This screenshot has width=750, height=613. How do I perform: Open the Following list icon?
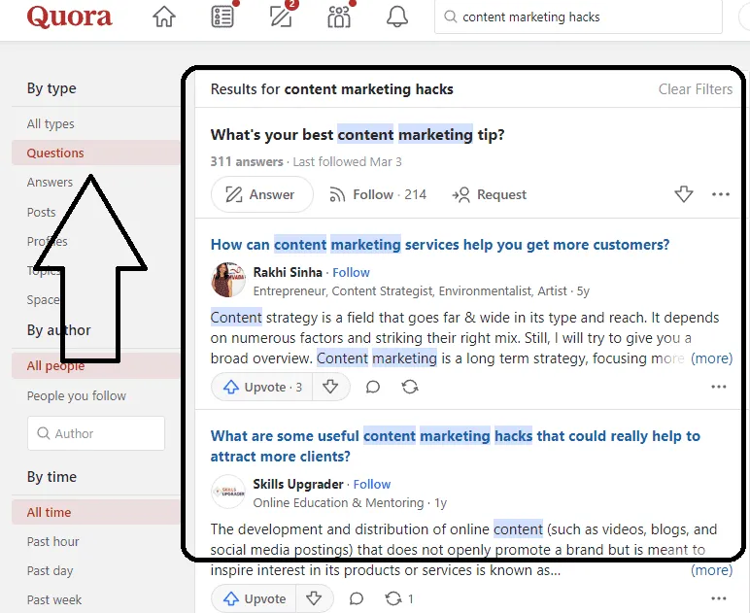[x=222, y=17]
